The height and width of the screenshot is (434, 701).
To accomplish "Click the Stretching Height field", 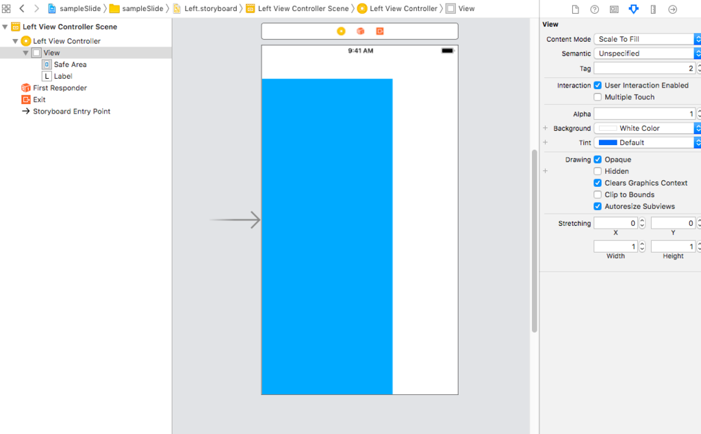I will tap(674, 246).
